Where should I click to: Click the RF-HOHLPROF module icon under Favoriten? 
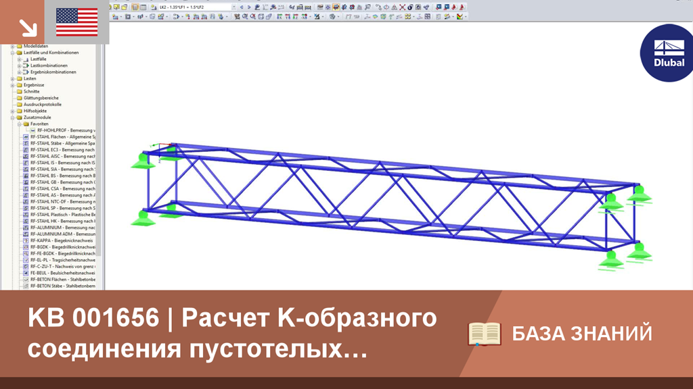[x=32, y=130]
